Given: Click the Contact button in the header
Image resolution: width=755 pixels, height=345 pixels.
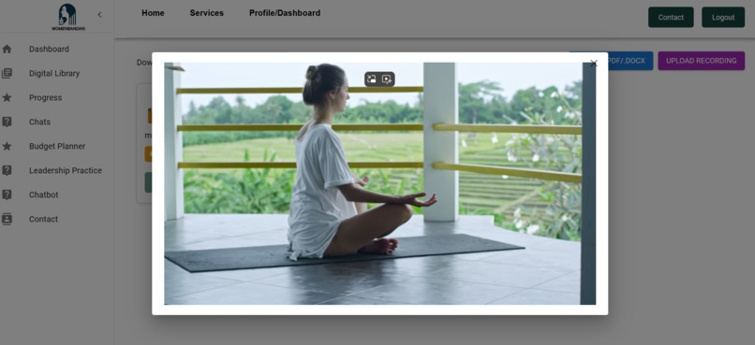Looking at the screenshot, I should click(x=671, y=18).
